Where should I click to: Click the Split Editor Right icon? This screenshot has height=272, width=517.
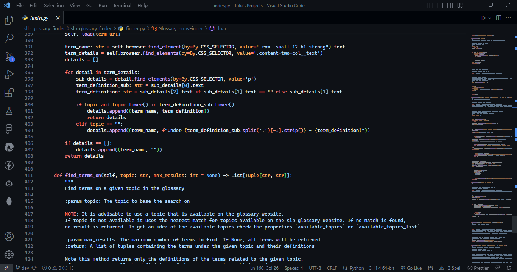(x=498, y=18)
